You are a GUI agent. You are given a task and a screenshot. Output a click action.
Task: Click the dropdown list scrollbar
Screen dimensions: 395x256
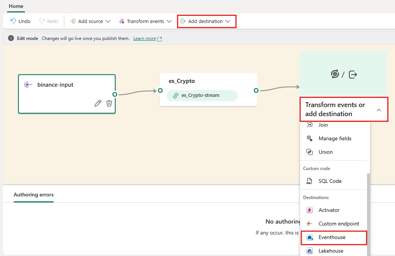click(369, 215)
